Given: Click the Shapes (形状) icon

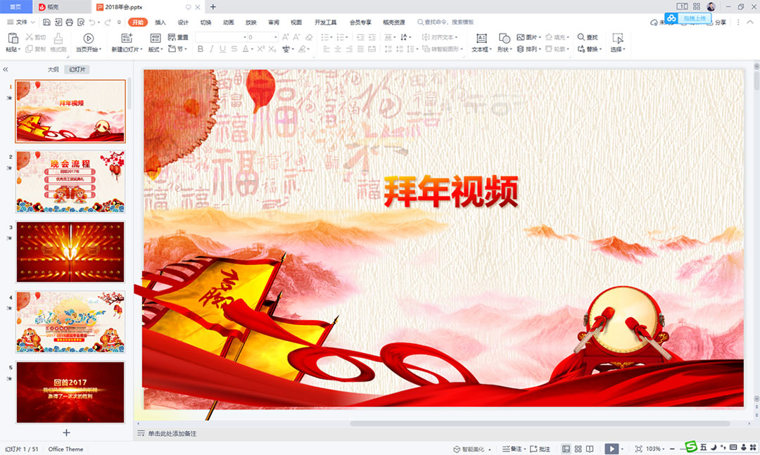Looking at the screenshot, I should coord(504,38).
